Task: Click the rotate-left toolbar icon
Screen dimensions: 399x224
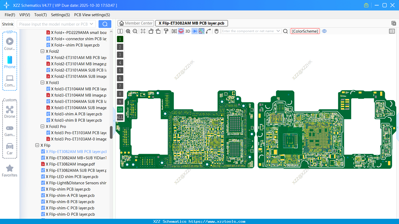Action: tap(151, 31)
